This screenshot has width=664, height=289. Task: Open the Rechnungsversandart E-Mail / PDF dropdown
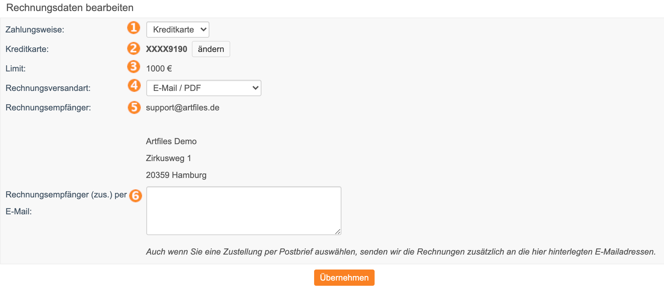point(204,88)
